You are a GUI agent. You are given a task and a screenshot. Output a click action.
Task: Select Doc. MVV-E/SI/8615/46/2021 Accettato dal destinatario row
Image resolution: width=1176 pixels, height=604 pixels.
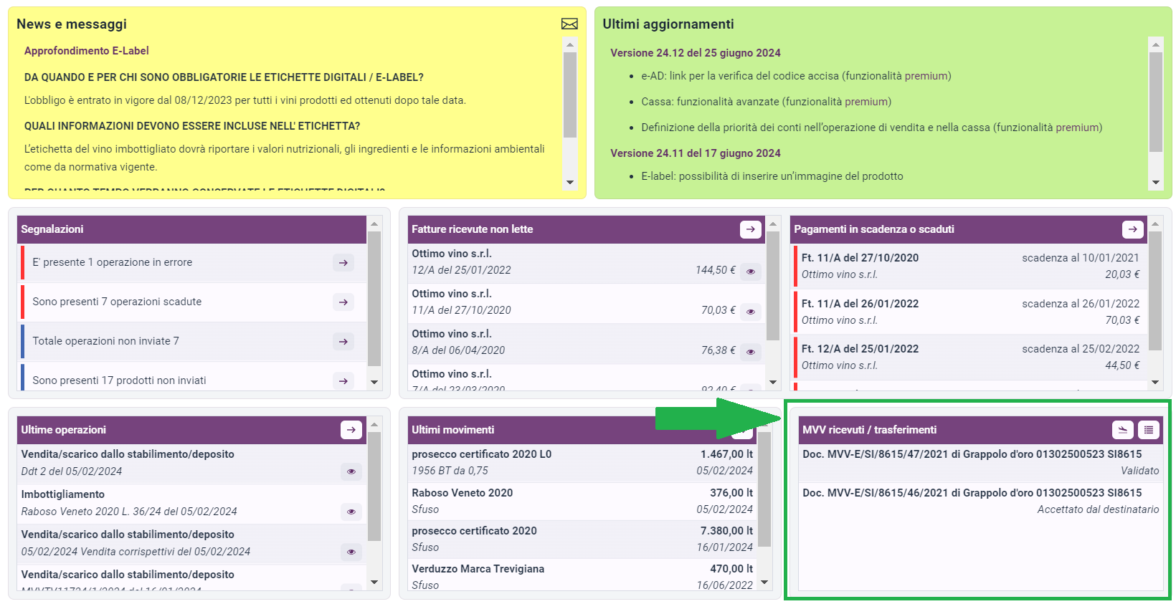[980, 502]
